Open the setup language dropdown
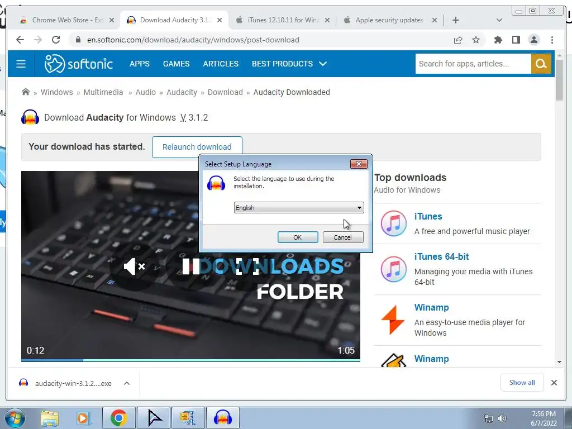 [299, 208]
